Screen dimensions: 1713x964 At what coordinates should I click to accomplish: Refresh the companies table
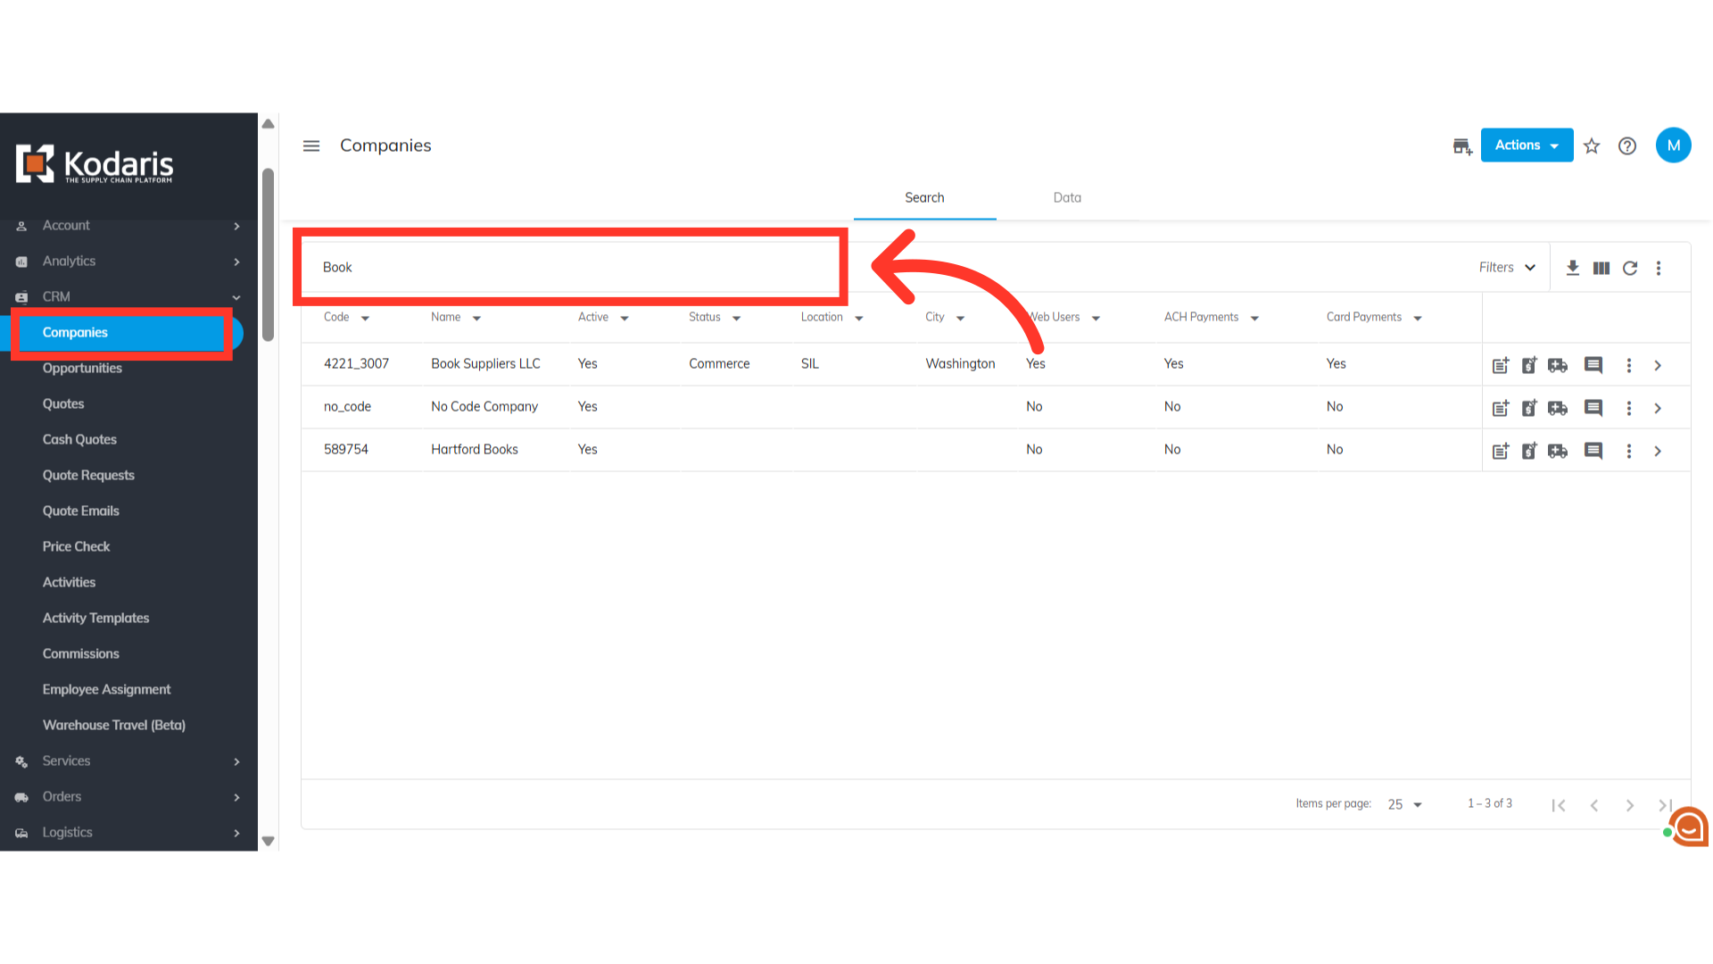tap(1630, 268)
